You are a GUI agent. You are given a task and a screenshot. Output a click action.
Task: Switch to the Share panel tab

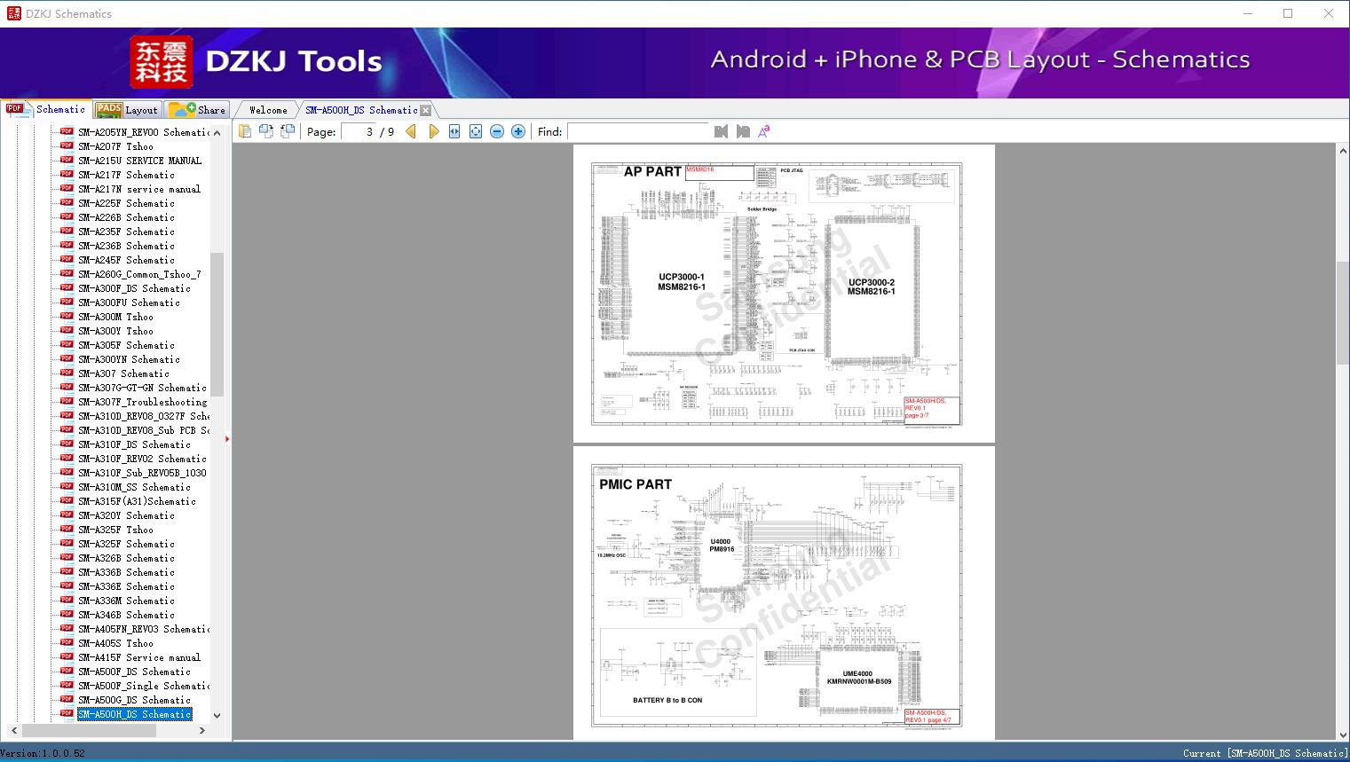coord(197,110)
